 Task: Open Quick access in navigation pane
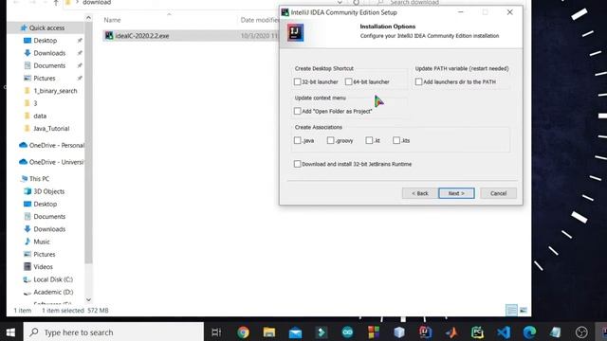[46, 27]
